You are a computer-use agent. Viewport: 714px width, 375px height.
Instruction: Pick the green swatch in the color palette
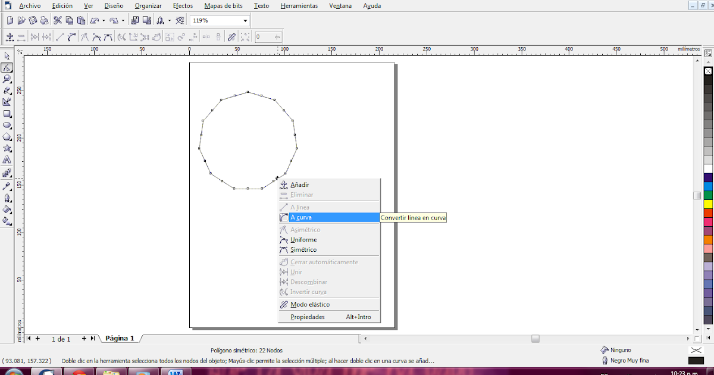(x=708, y=195)
